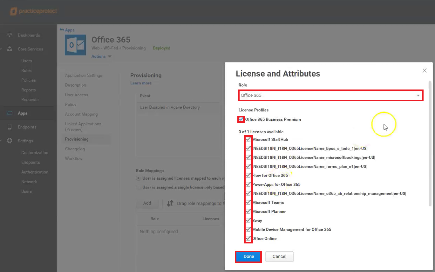This screenshot has width=435, height=272.
Task: Collapse the Core Services section chevron
Action: tap(2, 49)
